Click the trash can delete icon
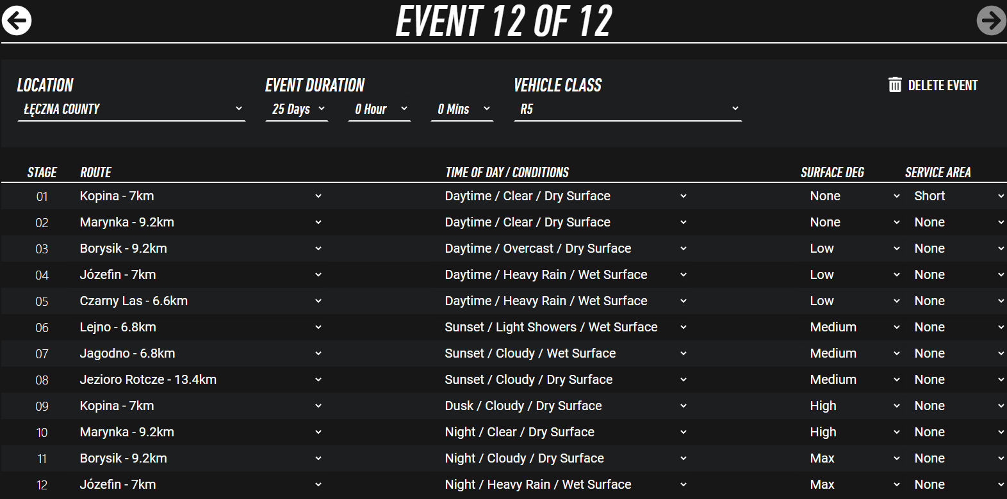 click(x=895, y=85)
